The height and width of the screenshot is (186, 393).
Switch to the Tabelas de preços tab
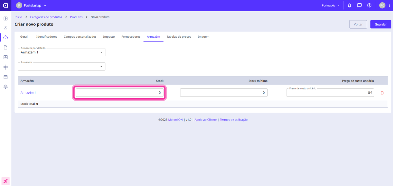(x=179, y=37)
